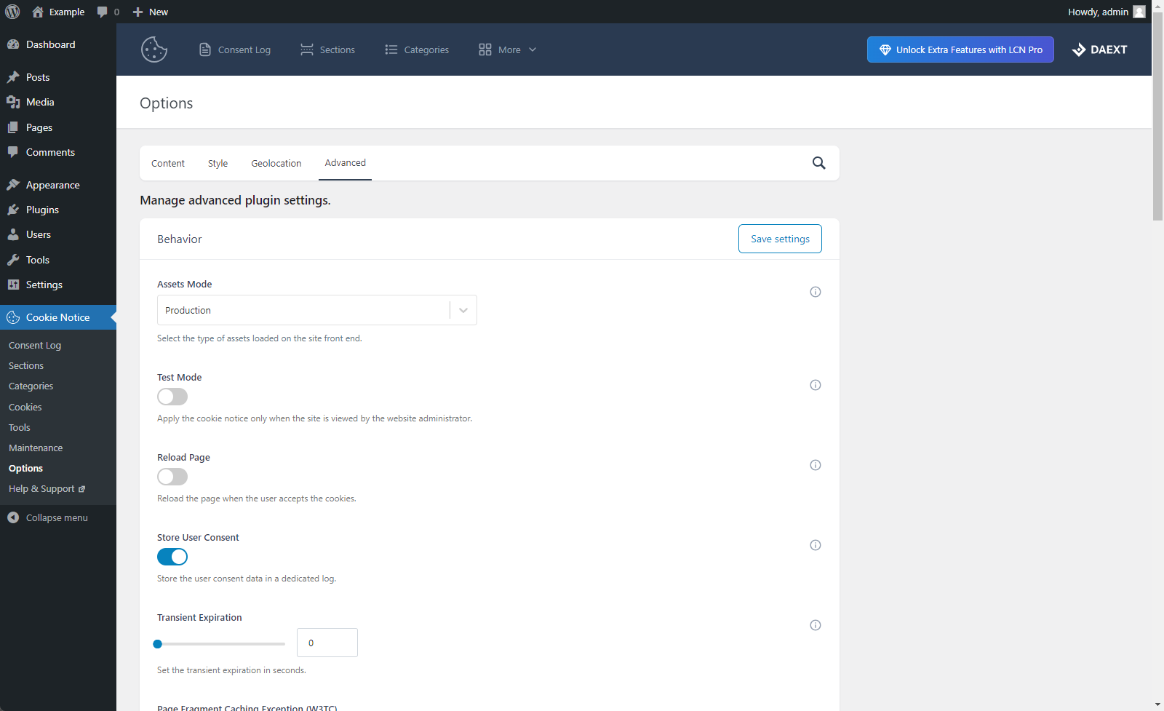Click the search magnifier icon

(x=819, y=163)
